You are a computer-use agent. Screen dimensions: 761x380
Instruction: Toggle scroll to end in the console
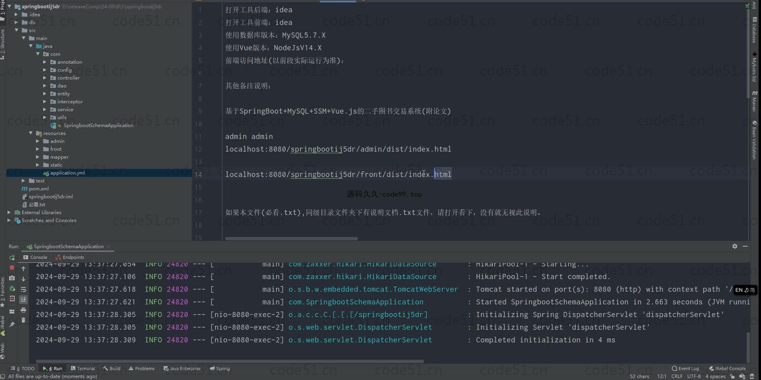pyautogui.click(x=23, y=300)
